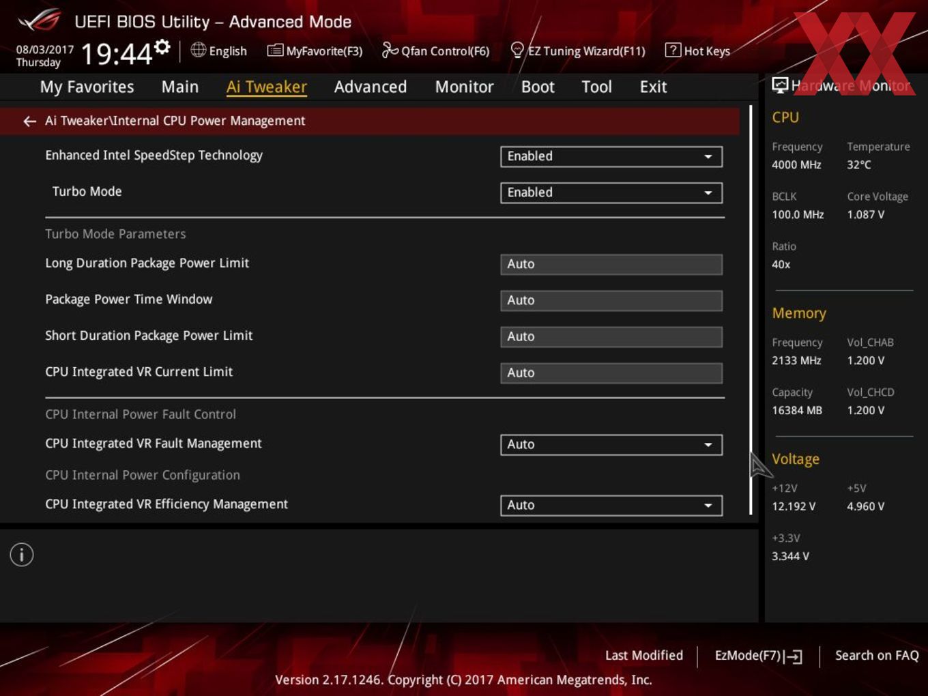Click the ROG logo icon
This screenshot has width=928, height=696.
coord(40,20)
